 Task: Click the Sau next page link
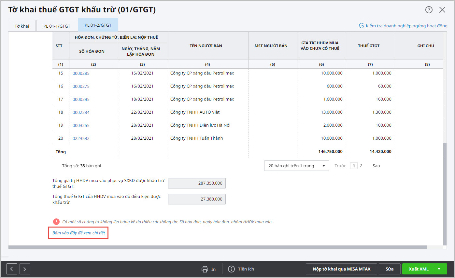376,166
